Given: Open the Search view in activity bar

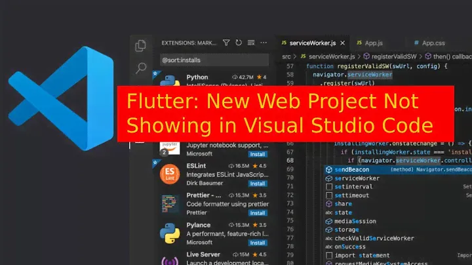Looking at the screenshot, I should point(140,68).
